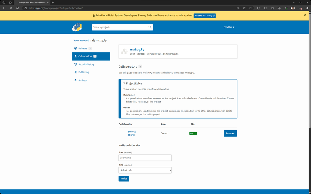Open collections icon in toolbar

(x=279, y=8)
